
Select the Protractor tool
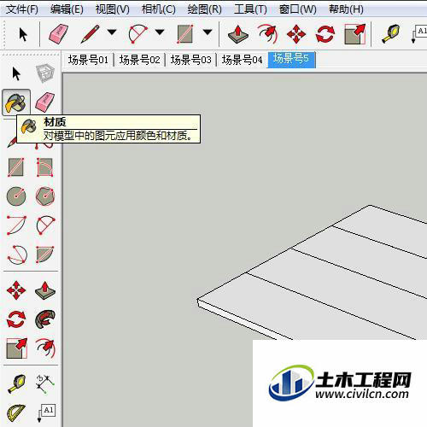16,412
